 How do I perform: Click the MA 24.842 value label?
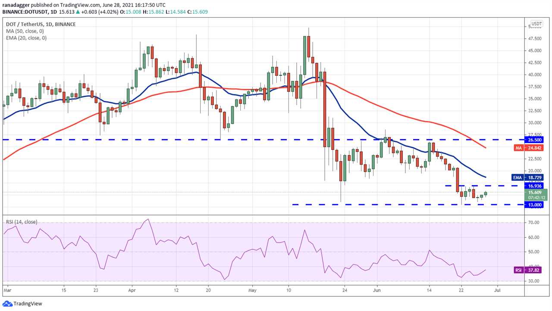(x=529, y=148)
